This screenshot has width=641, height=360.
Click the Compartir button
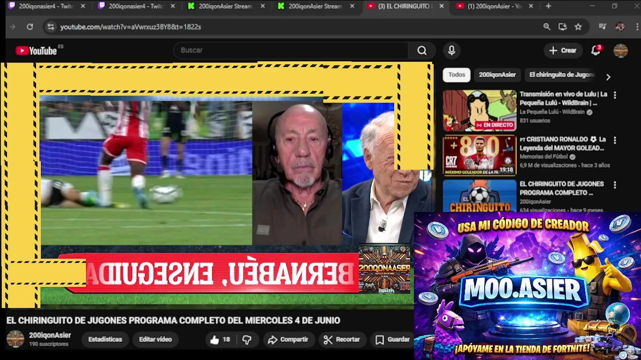(x=288, y=339)
